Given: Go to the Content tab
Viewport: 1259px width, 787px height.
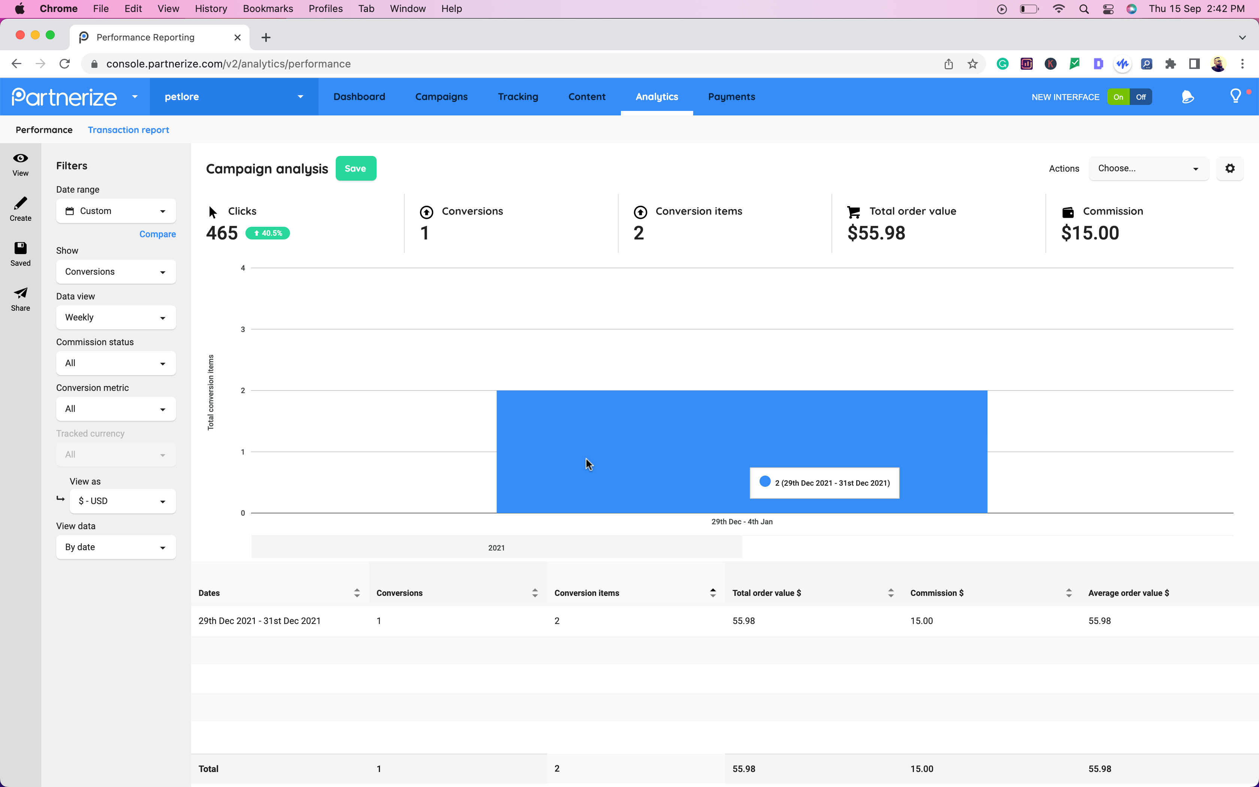Looking at the screenshot, I should (x=587, y=97).
